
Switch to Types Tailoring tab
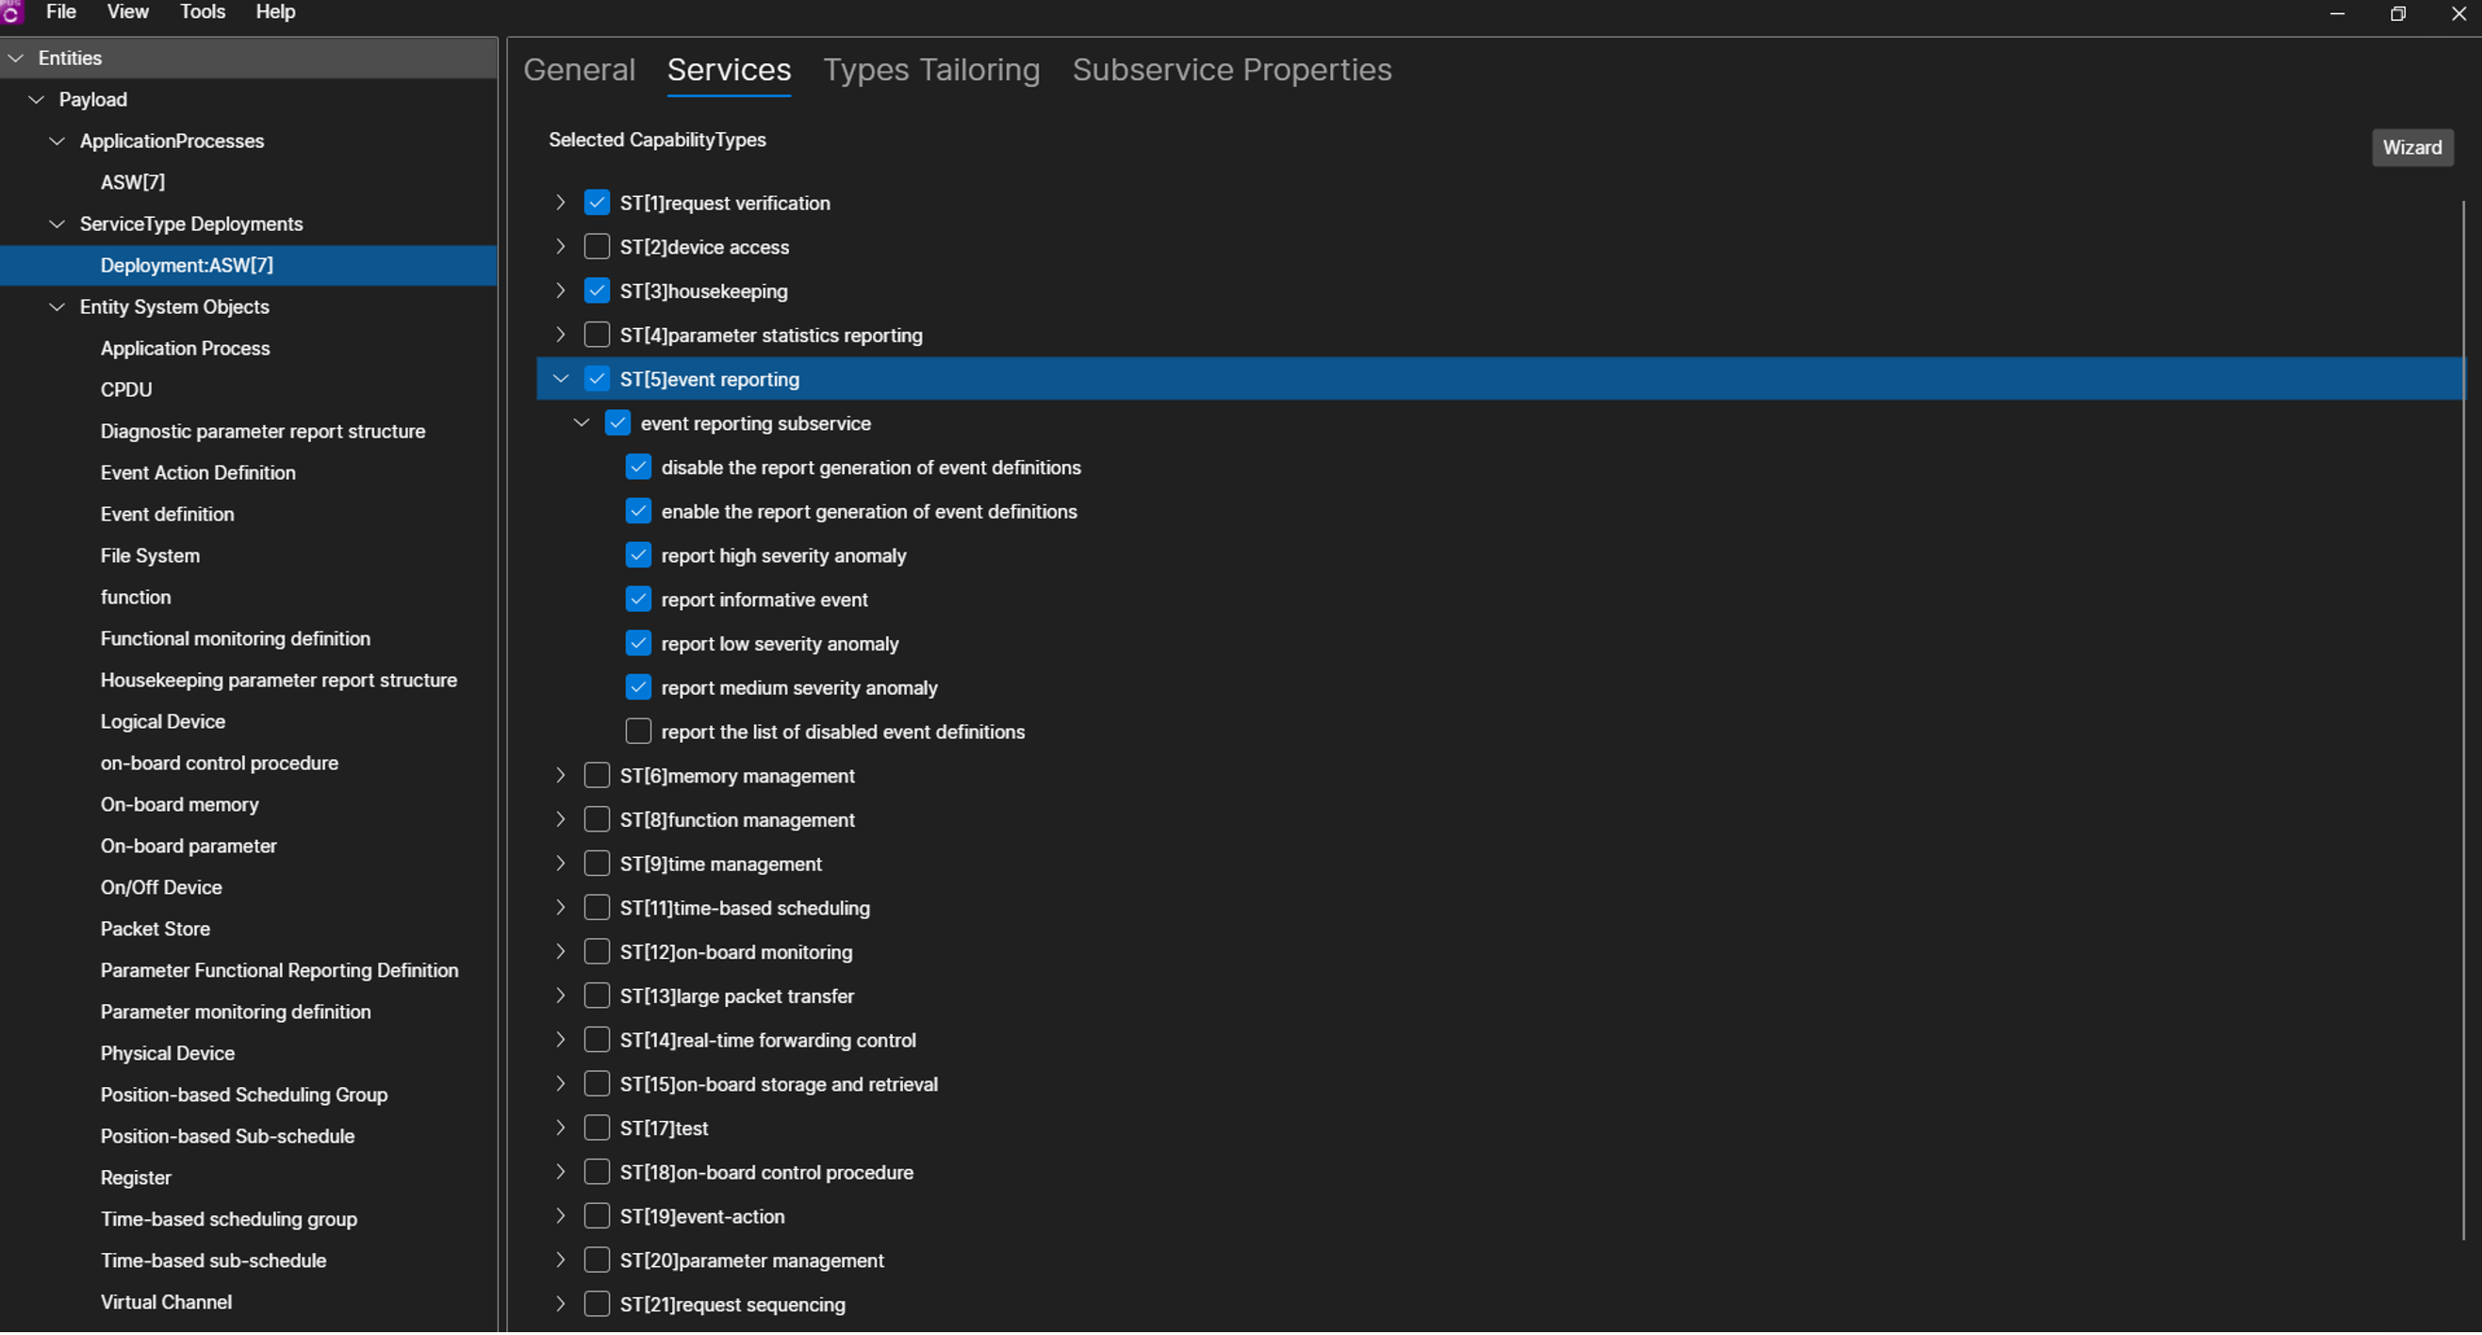[931, 71]
